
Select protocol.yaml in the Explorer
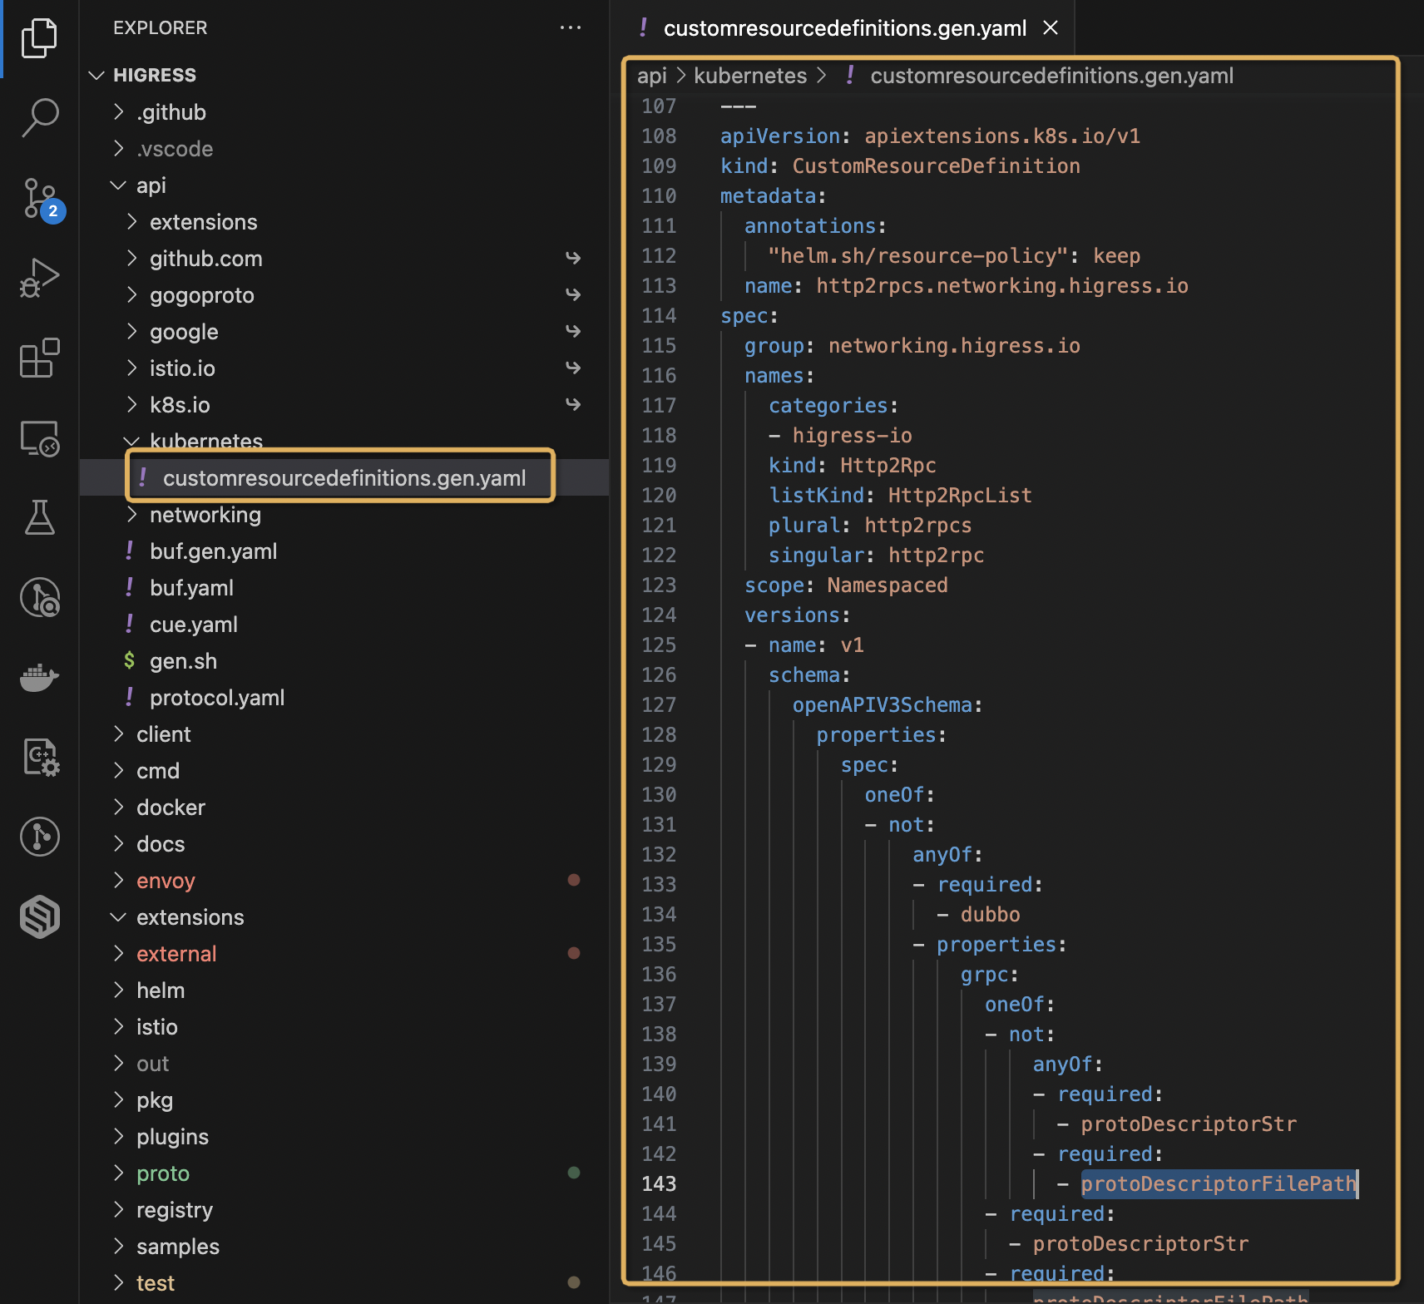point(216,697)
